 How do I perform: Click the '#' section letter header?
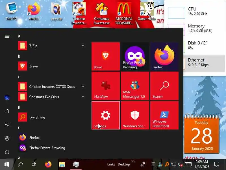pos(19,36)
